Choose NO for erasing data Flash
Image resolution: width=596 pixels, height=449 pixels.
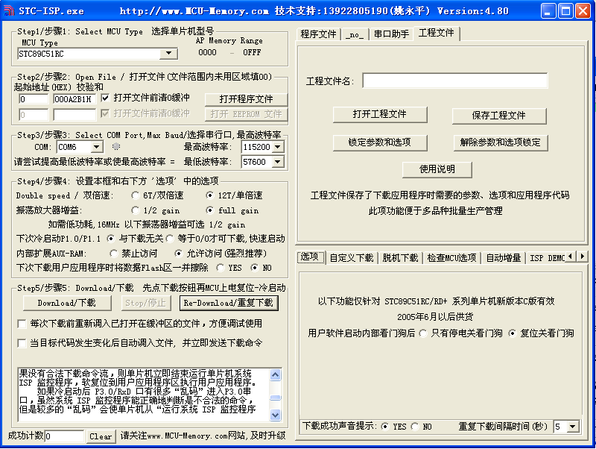254,268
